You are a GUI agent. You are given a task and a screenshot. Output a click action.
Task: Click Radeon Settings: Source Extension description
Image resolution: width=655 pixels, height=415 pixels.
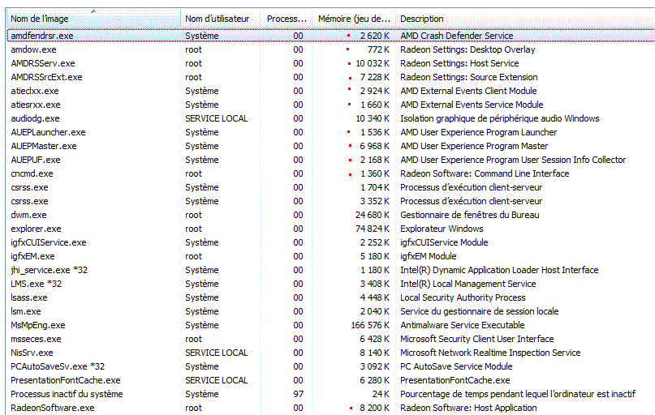(x=468, y=77)
